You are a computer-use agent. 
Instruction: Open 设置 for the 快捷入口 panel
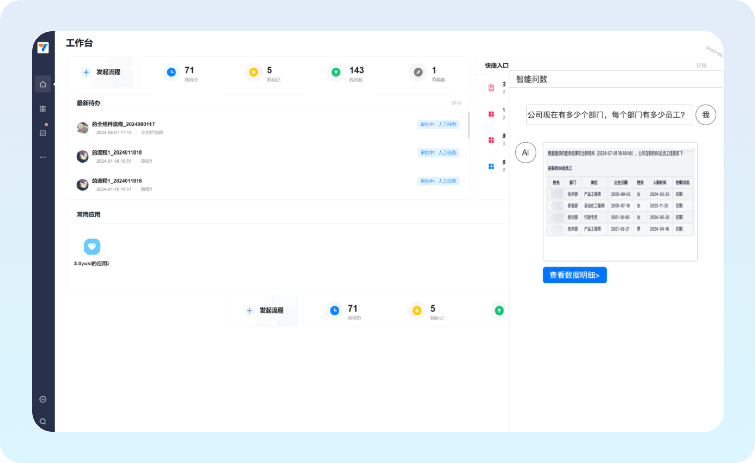(x=701, y=66)
